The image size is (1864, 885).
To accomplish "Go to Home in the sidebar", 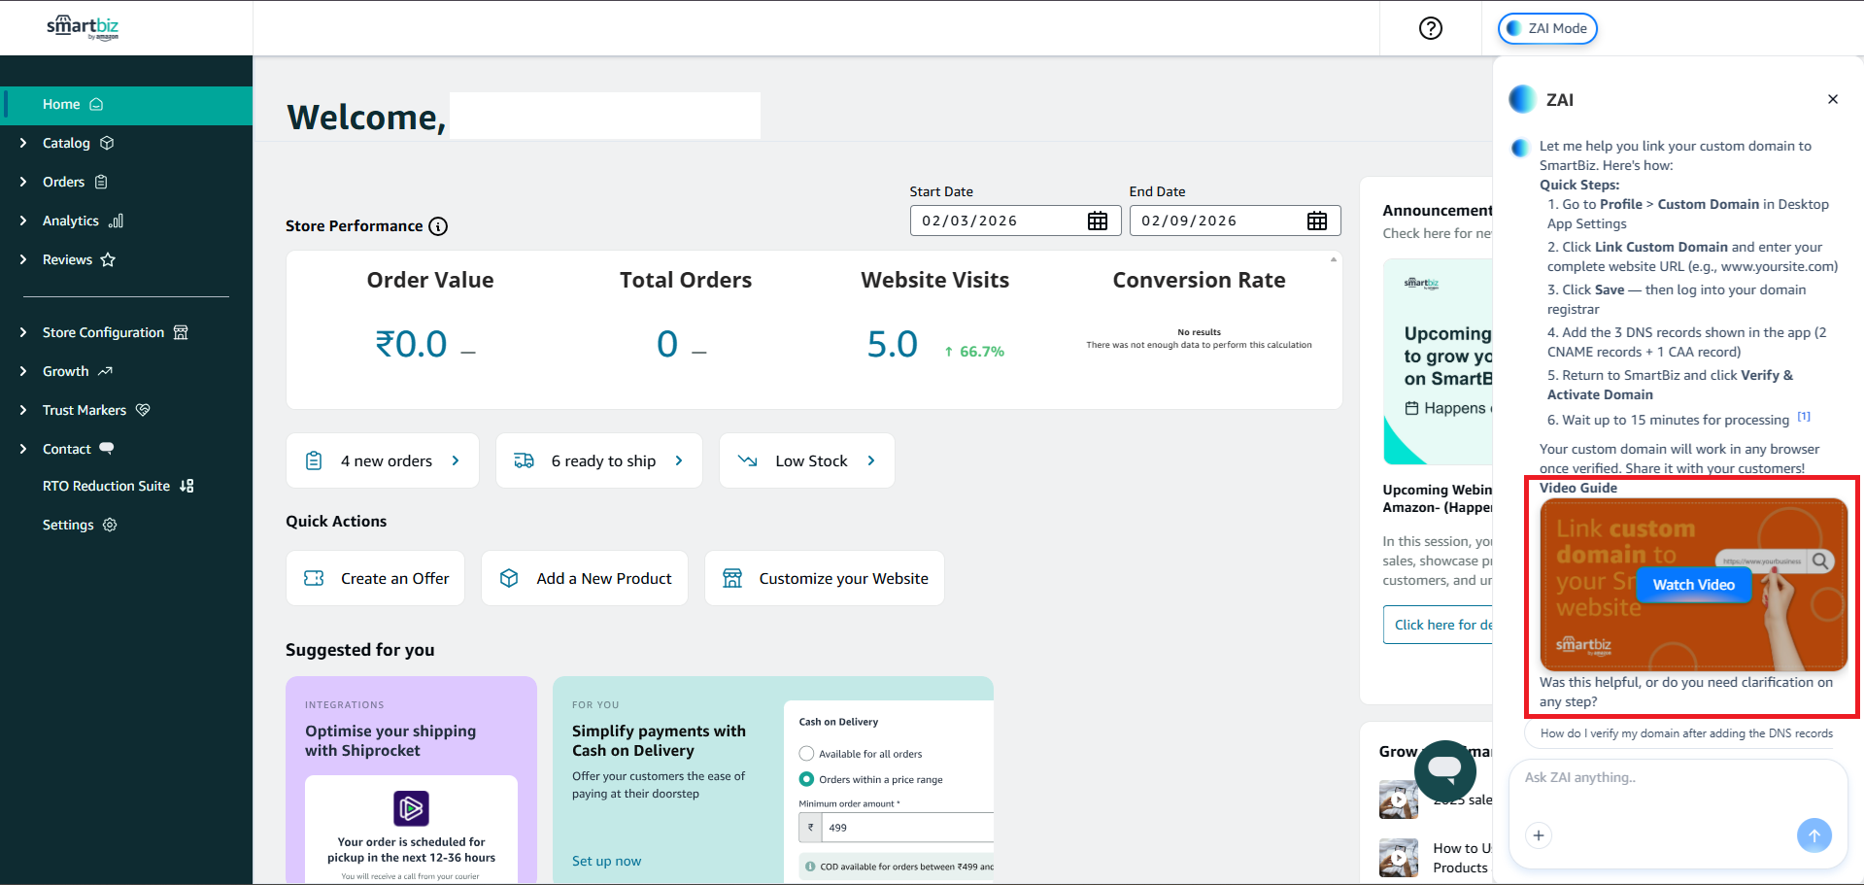I will [x=61, y=104].
